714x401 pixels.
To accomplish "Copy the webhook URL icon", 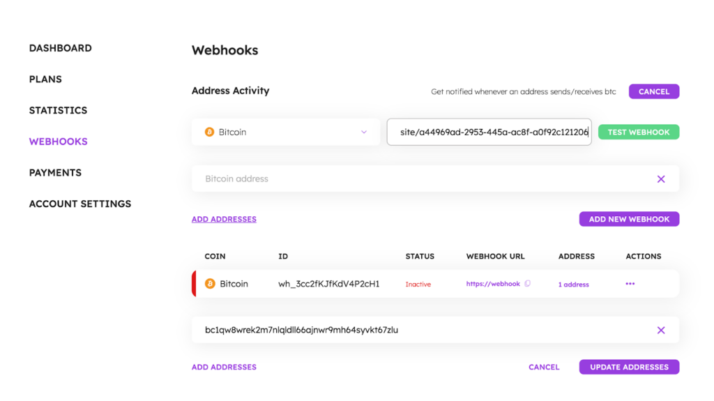I will [x=528, y=284].
